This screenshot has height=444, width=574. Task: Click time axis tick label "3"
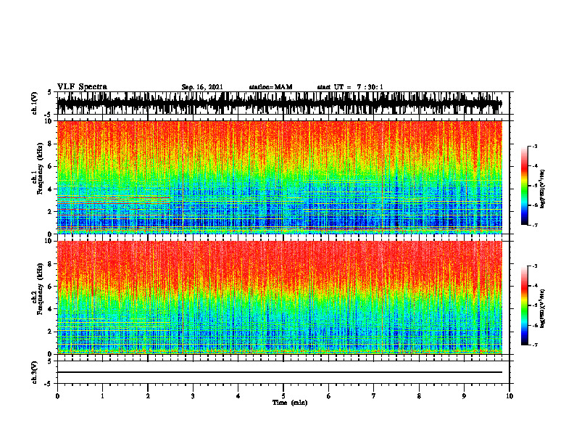pos(193,396)
